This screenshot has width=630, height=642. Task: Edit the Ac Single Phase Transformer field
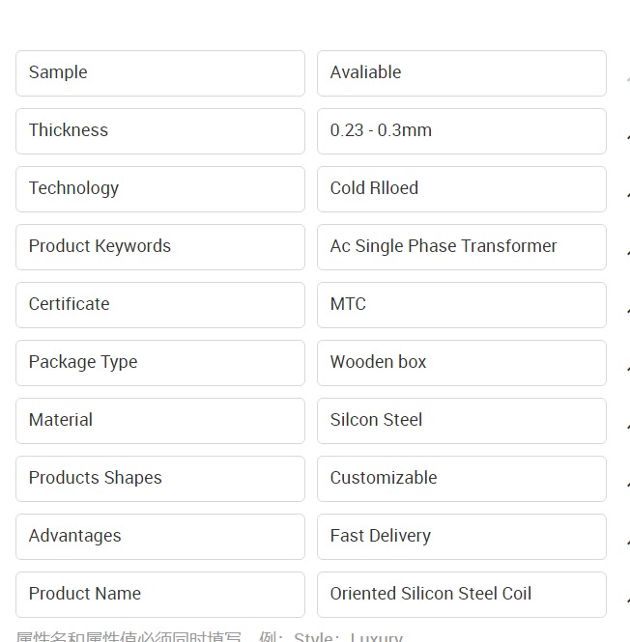(462, 247)
